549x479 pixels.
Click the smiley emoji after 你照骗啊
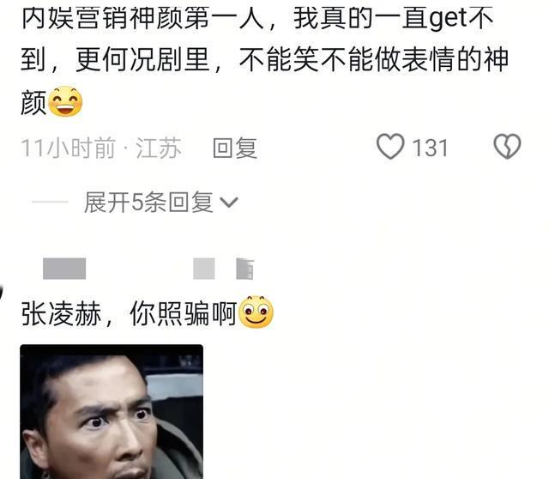tap(256, 312)
